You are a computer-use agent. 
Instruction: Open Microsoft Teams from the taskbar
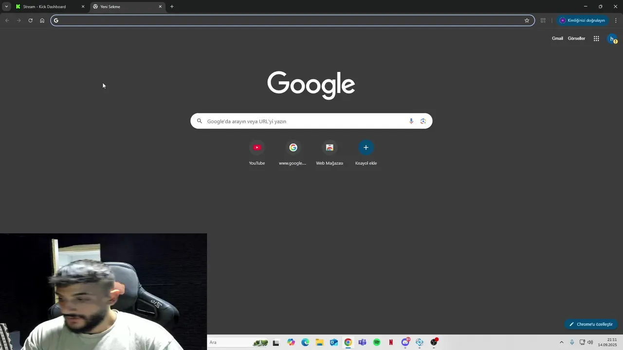point(362,342)
